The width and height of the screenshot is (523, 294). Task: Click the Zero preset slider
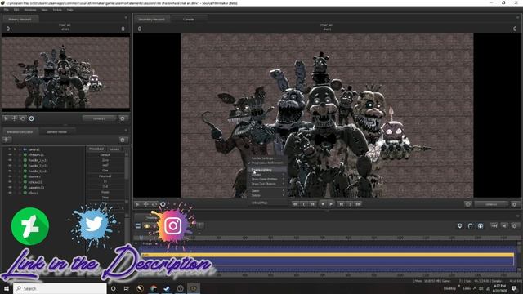pyautogui.click(x=105, y=160)
